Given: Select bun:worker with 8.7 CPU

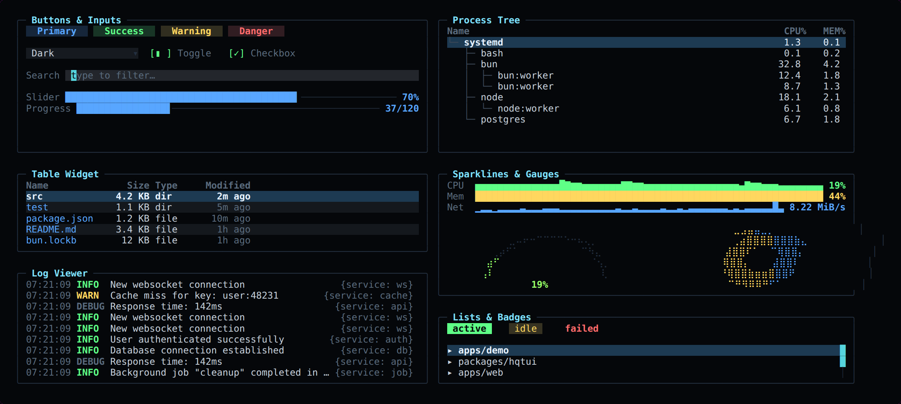Looking at the screenshot, I should [646, 86].
